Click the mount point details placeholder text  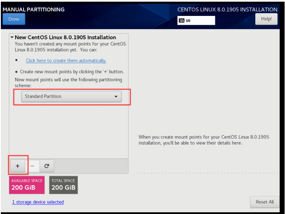pos(204,140)
